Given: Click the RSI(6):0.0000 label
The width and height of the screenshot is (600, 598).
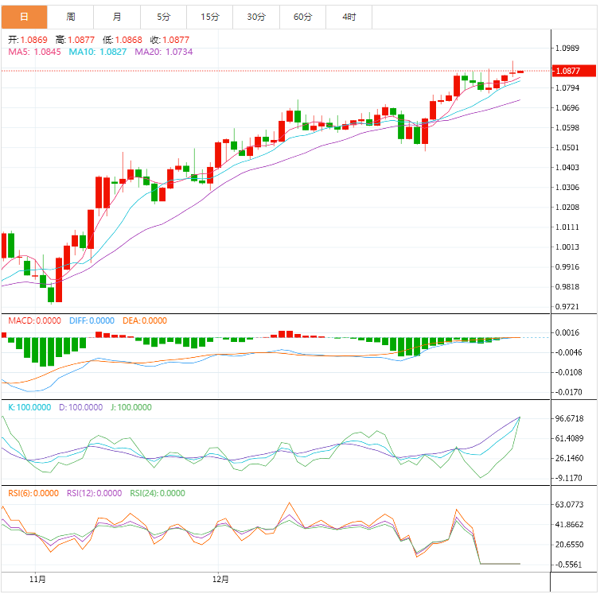Looking at the screenshot, I should (33, 493).
